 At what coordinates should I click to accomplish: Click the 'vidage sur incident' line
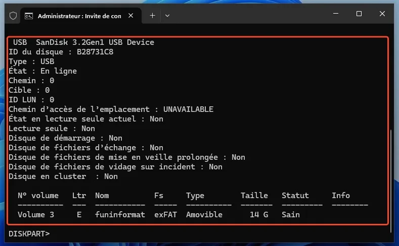pos(115,167)
